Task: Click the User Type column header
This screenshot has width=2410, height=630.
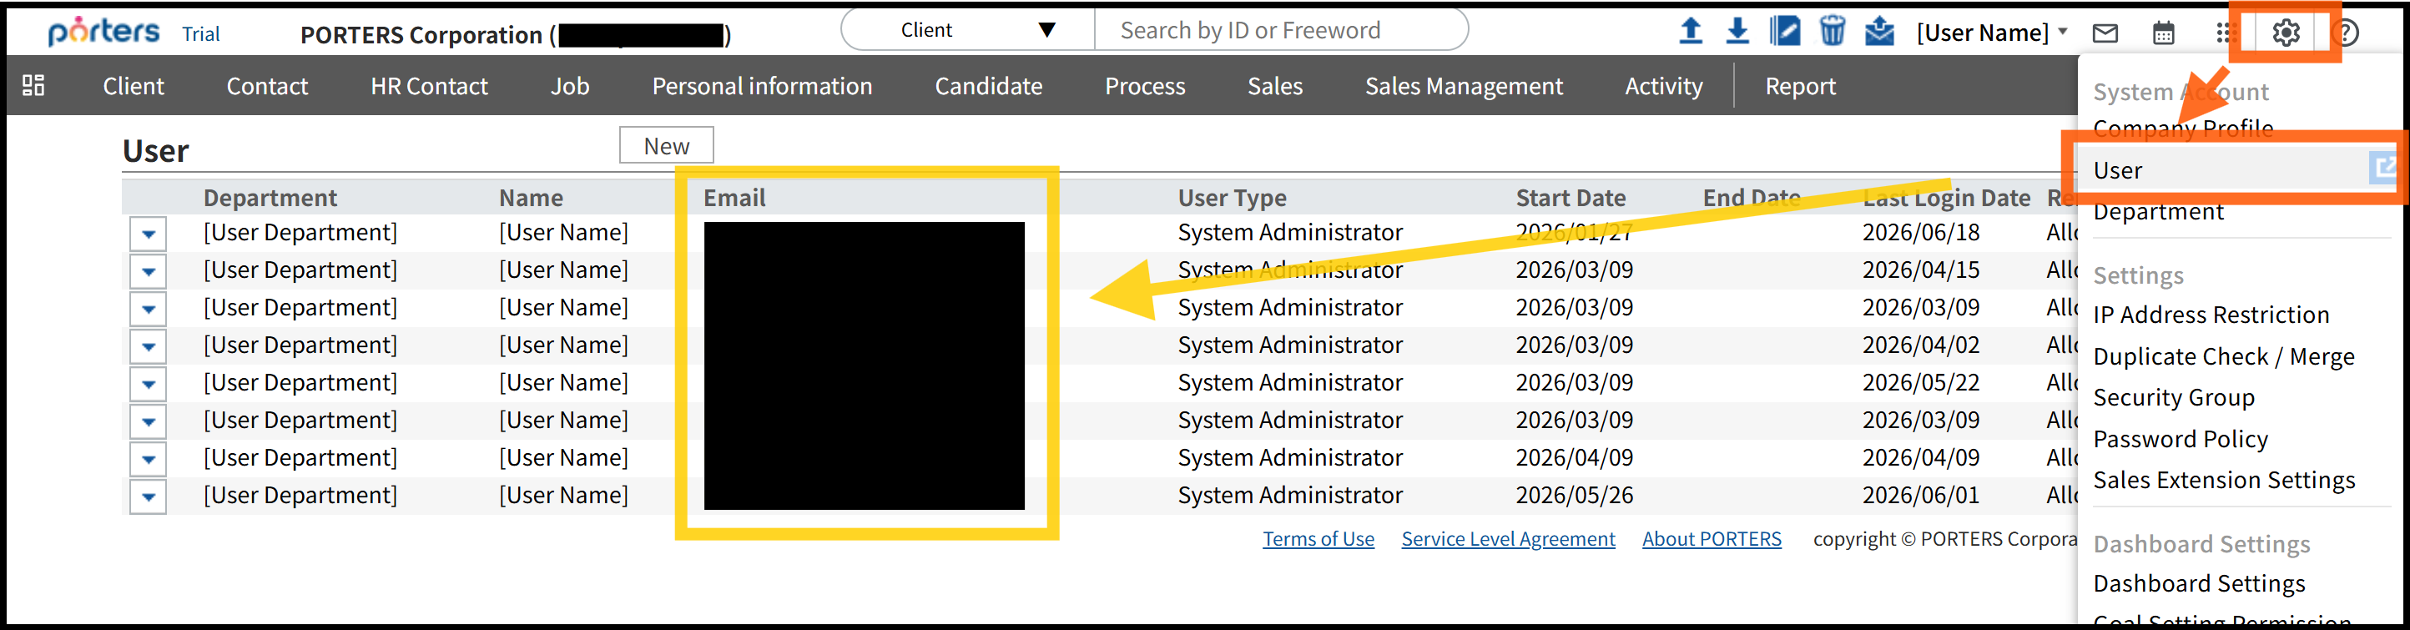Action: point(1233,198)
